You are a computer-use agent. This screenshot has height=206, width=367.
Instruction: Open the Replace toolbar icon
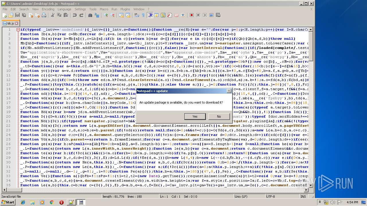97,15
